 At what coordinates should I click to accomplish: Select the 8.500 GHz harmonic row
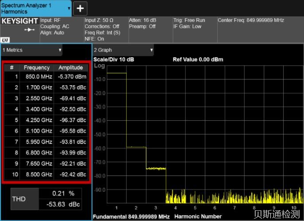point(46,174)
